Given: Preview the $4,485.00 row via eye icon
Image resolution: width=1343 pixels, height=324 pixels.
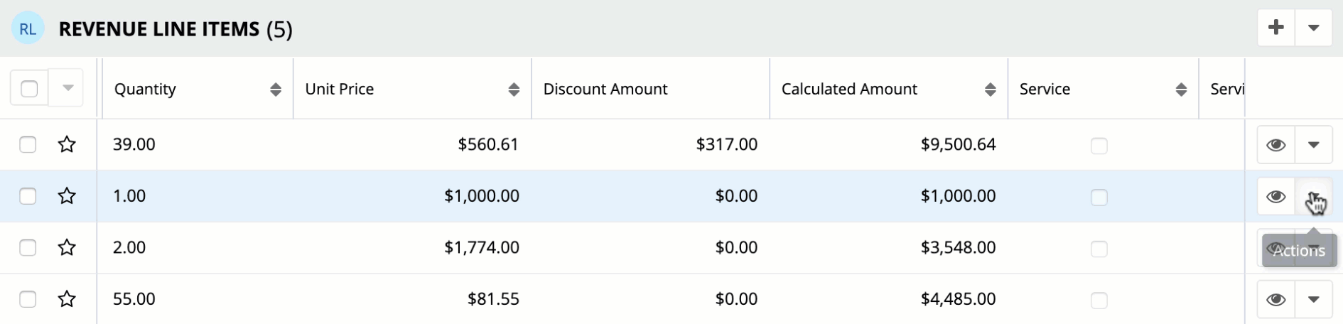Looking at the screenshot, I should (1275, 299).
